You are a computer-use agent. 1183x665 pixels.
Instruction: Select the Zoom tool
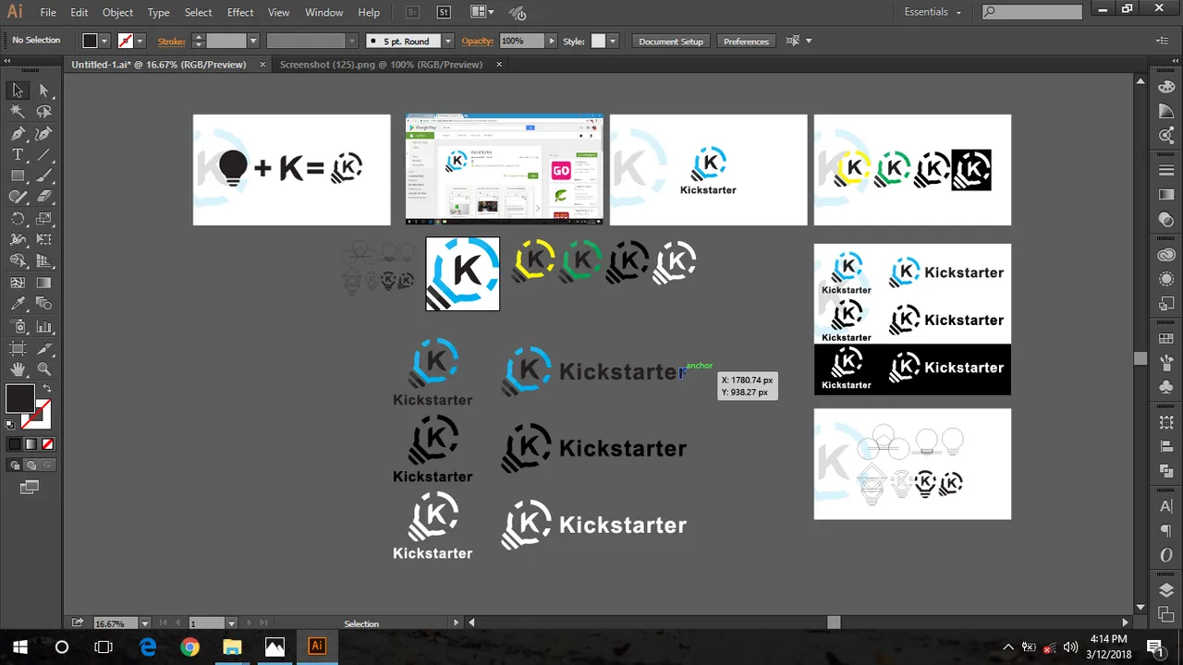click(x=43, y=369)
